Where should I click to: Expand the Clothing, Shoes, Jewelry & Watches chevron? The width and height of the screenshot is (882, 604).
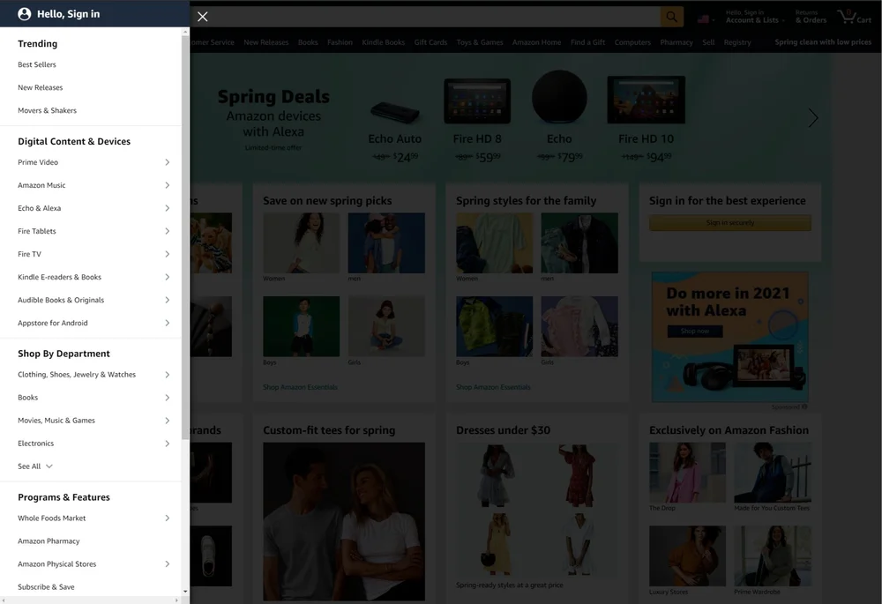[x=167, y=375]
